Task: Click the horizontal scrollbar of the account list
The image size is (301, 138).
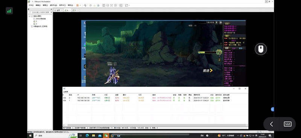Action: click(x=155, y=125)
